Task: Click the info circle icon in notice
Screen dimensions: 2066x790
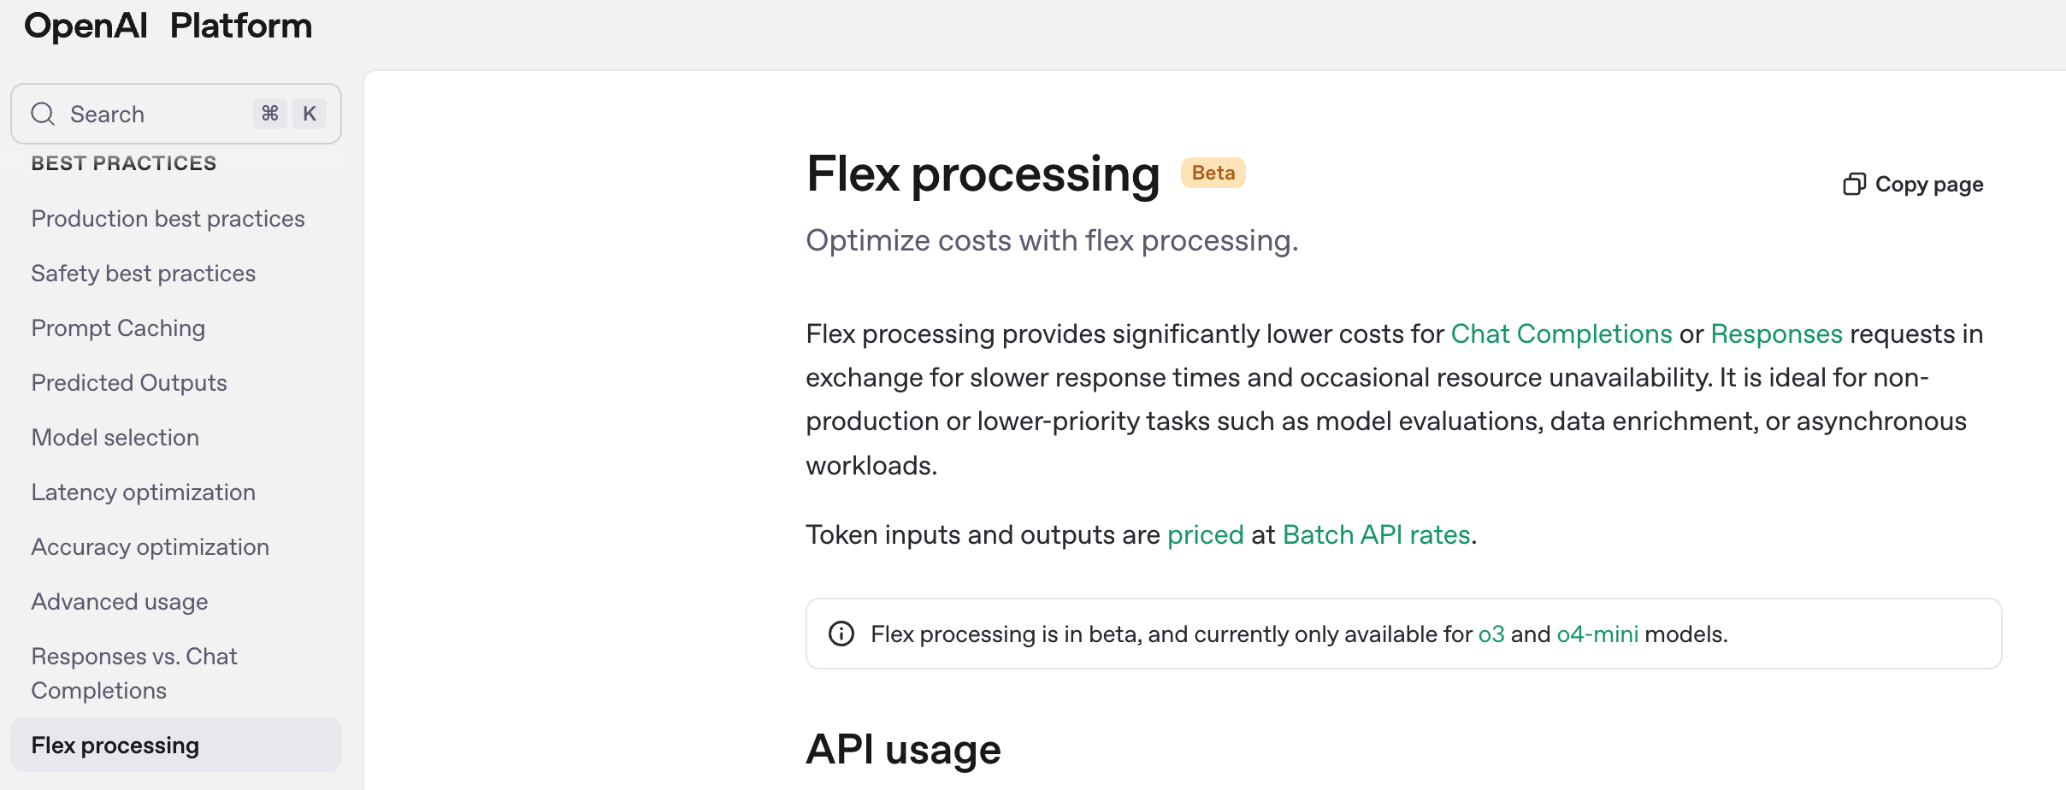Action: (x=841, y=634)
